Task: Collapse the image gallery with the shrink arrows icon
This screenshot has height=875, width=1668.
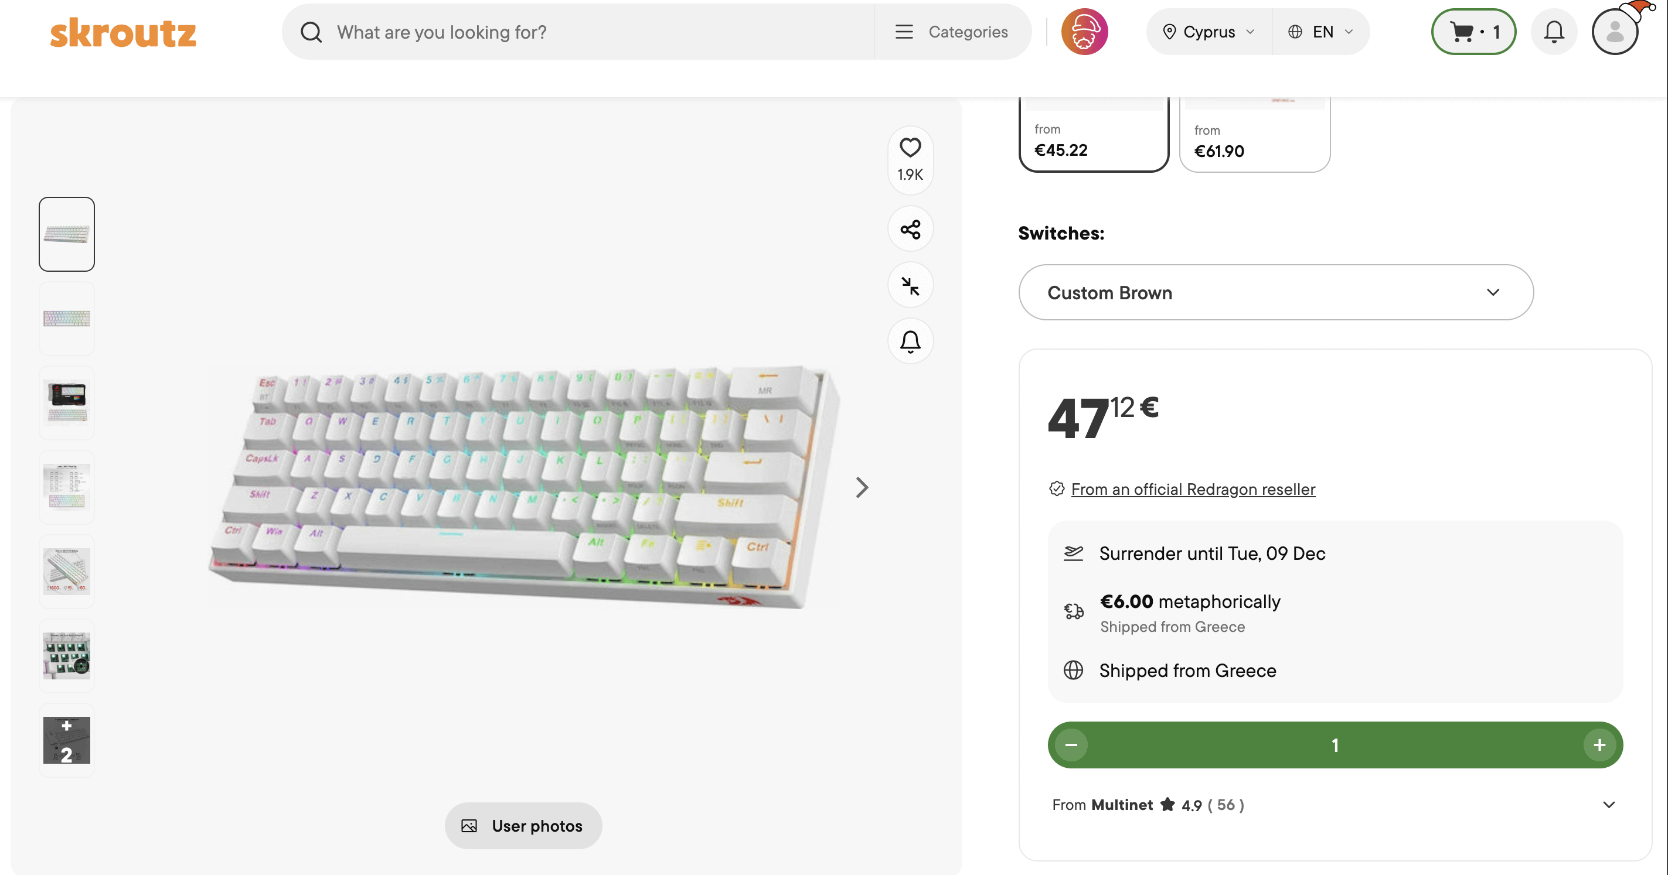Action: [x=910, y=285]
